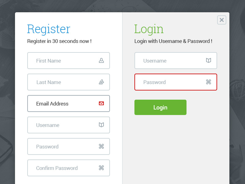Dismiss the dialog with the X button
This screenshot has width=245, height=184.
tap(221, 20)
